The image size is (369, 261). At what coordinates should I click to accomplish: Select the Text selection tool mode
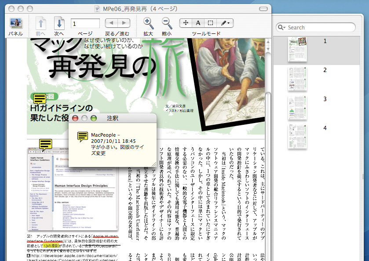pos(198,23)
